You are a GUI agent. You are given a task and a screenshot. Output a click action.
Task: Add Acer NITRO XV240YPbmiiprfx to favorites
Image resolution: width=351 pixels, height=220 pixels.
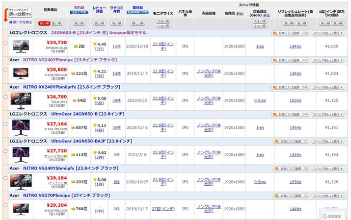tap(290, 87)
